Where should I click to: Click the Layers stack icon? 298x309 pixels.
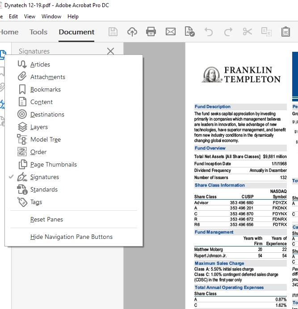(22, 127)
